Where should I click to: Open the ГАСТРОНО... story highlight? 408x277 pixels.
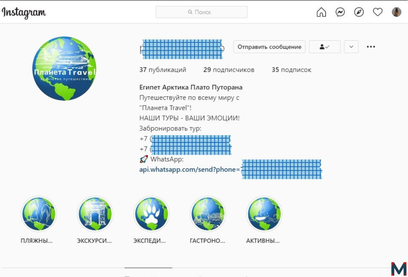click(x=208, y=213)
